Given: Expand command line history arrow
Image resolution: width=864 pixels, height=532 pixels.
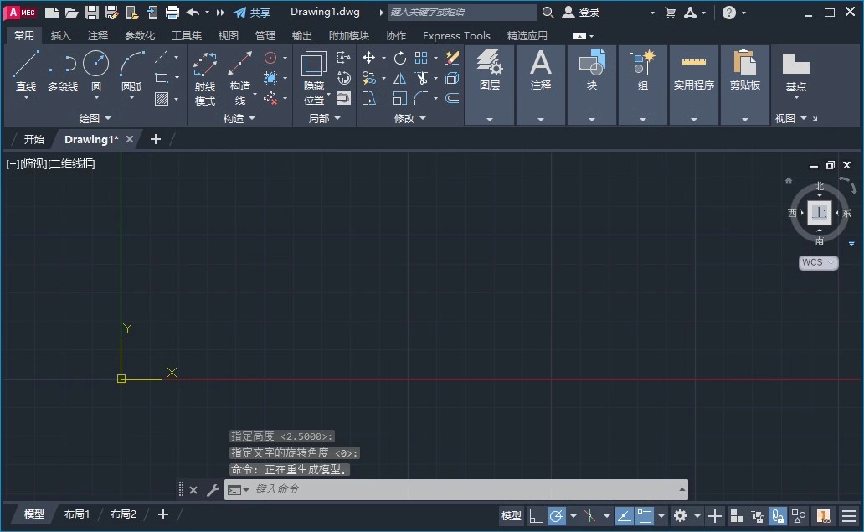Looking at the screenshot, I should click(681, 489).
